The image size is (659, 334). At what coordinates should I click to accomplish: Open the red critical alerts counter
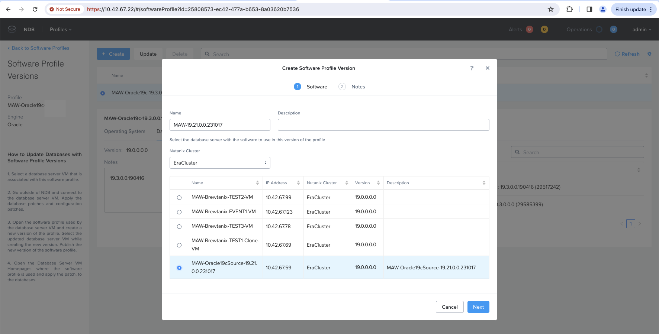pos(530,29)
